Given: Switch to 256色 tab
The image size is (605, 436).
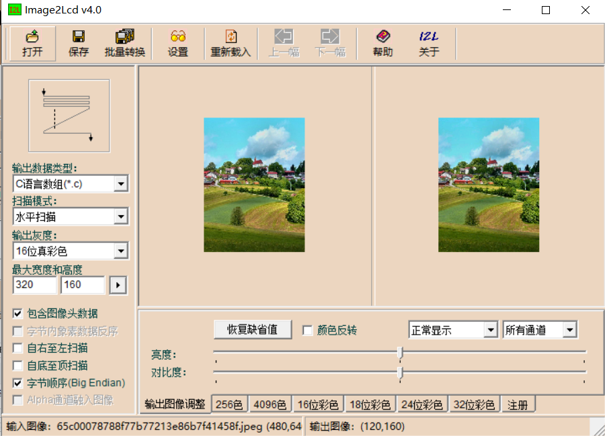Looking at the screenshot, I should coord(229,404).
